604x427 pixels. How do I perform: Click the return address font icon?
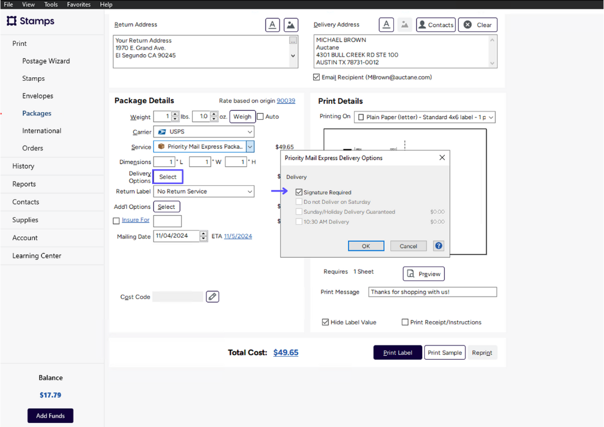[x=273, y=25]
